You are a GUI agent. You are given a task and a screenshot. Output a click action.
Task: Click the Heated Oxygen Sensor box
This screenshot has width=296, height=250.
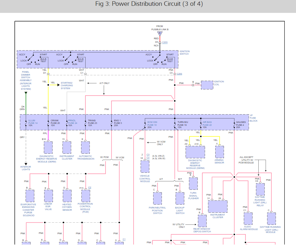pyautogui.click(x=67, y=196)
